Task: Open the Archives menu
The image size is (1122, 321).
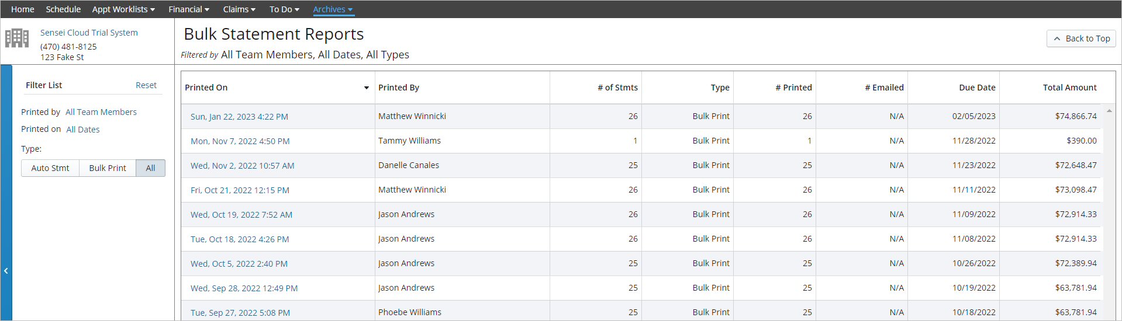Action: click(x=333, y=9)
